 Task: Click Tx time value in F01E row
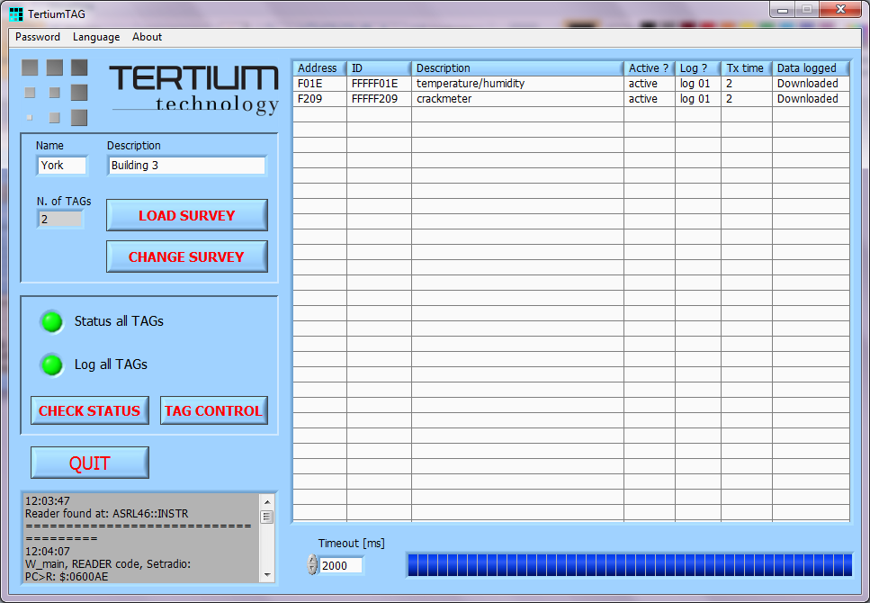point(746,84)
